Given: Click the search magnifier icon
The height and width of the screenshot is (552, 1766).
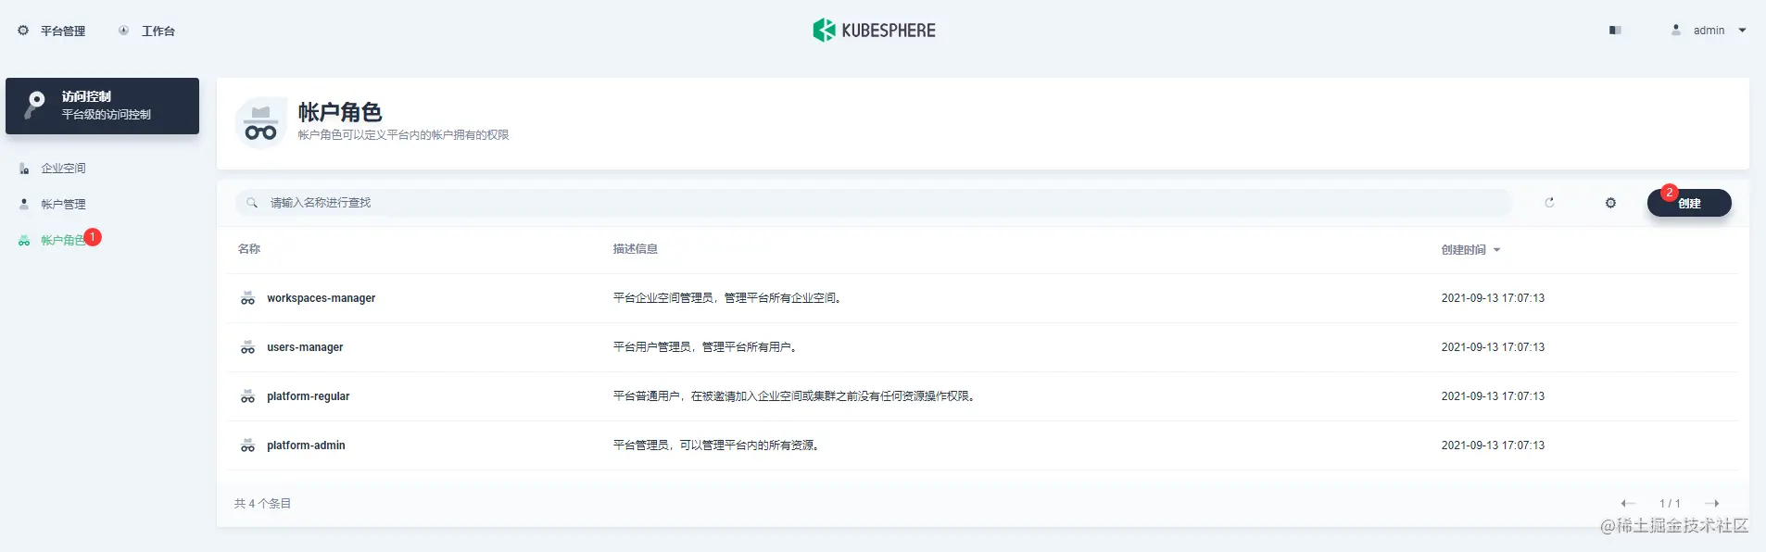Looking at the screenshot, I should click(252, 203).
